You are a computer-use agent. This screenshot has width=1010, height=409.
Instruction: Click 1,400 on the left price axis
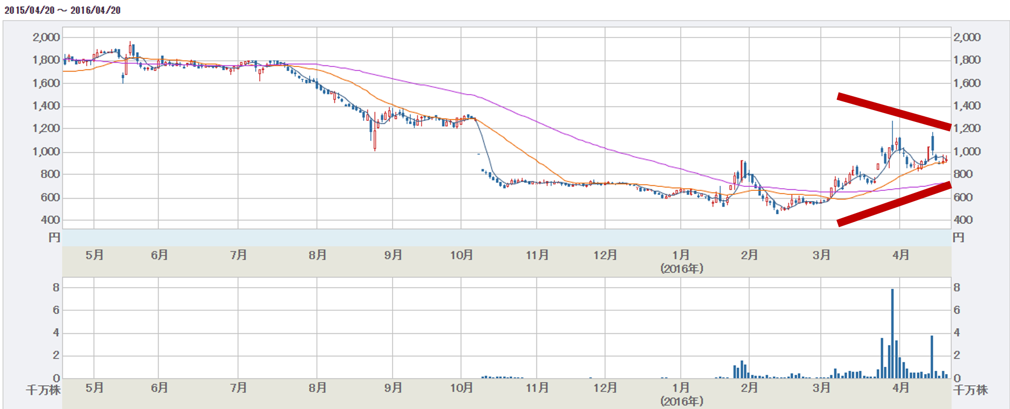click(46, 105)
